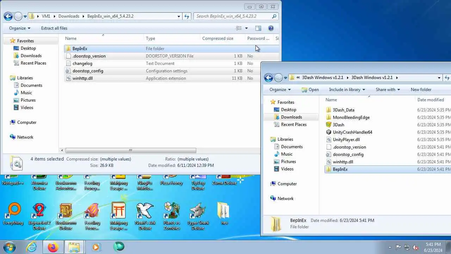Click New folder in 3Dash toolbar

(421, 90)
